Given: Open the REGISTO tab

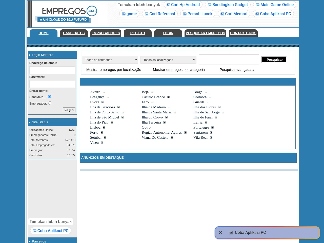Looking at the screenshot, I should coord(138,33).
